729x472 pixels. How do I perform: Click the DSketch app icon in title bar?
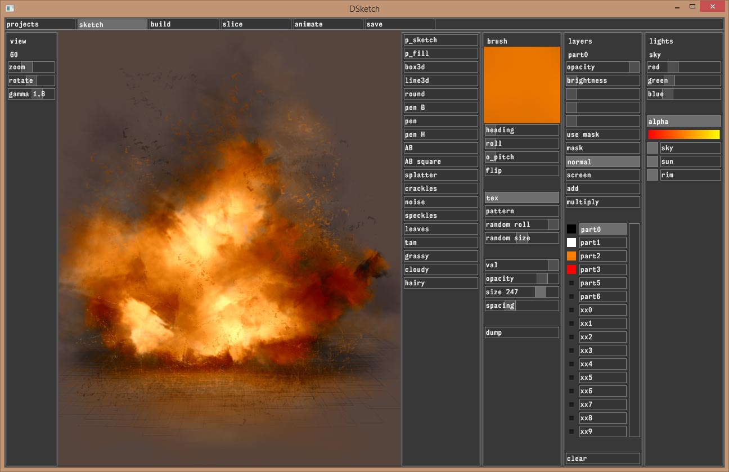(x=10, y=8)
